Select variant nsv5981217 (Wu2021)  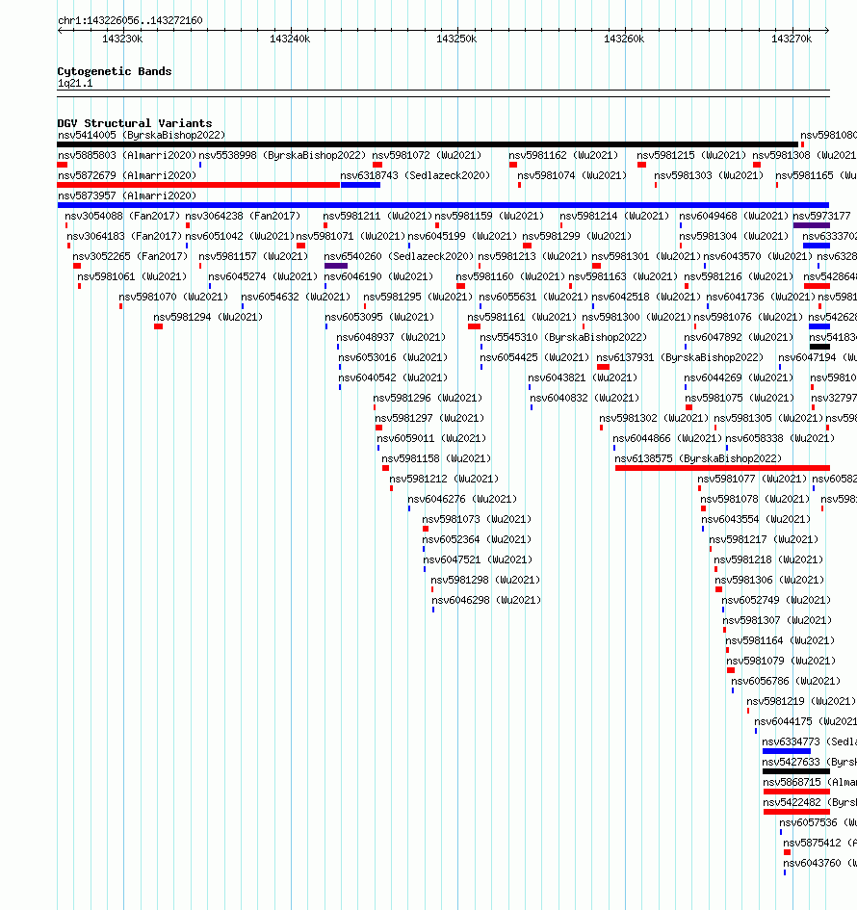(764, 539)
